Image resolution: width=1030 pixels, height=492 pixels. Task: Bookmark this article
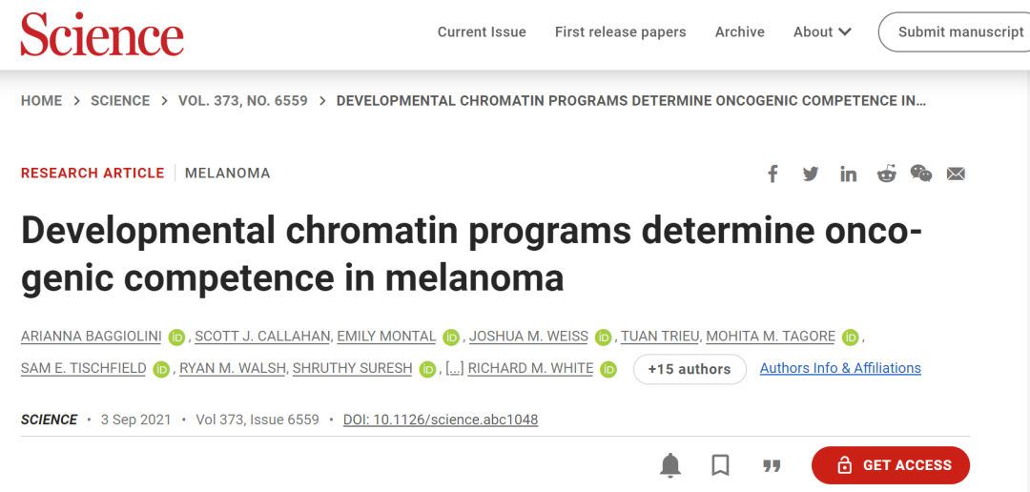pos(721,465)
